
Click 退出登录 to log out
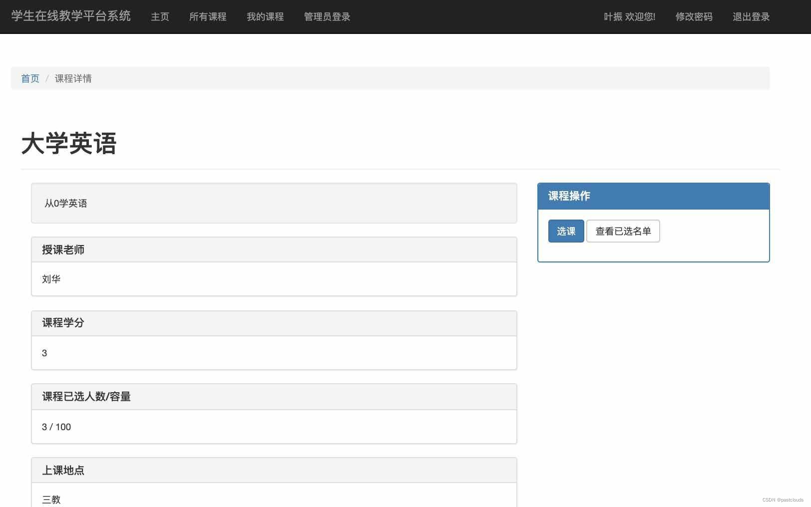(751, 17)
